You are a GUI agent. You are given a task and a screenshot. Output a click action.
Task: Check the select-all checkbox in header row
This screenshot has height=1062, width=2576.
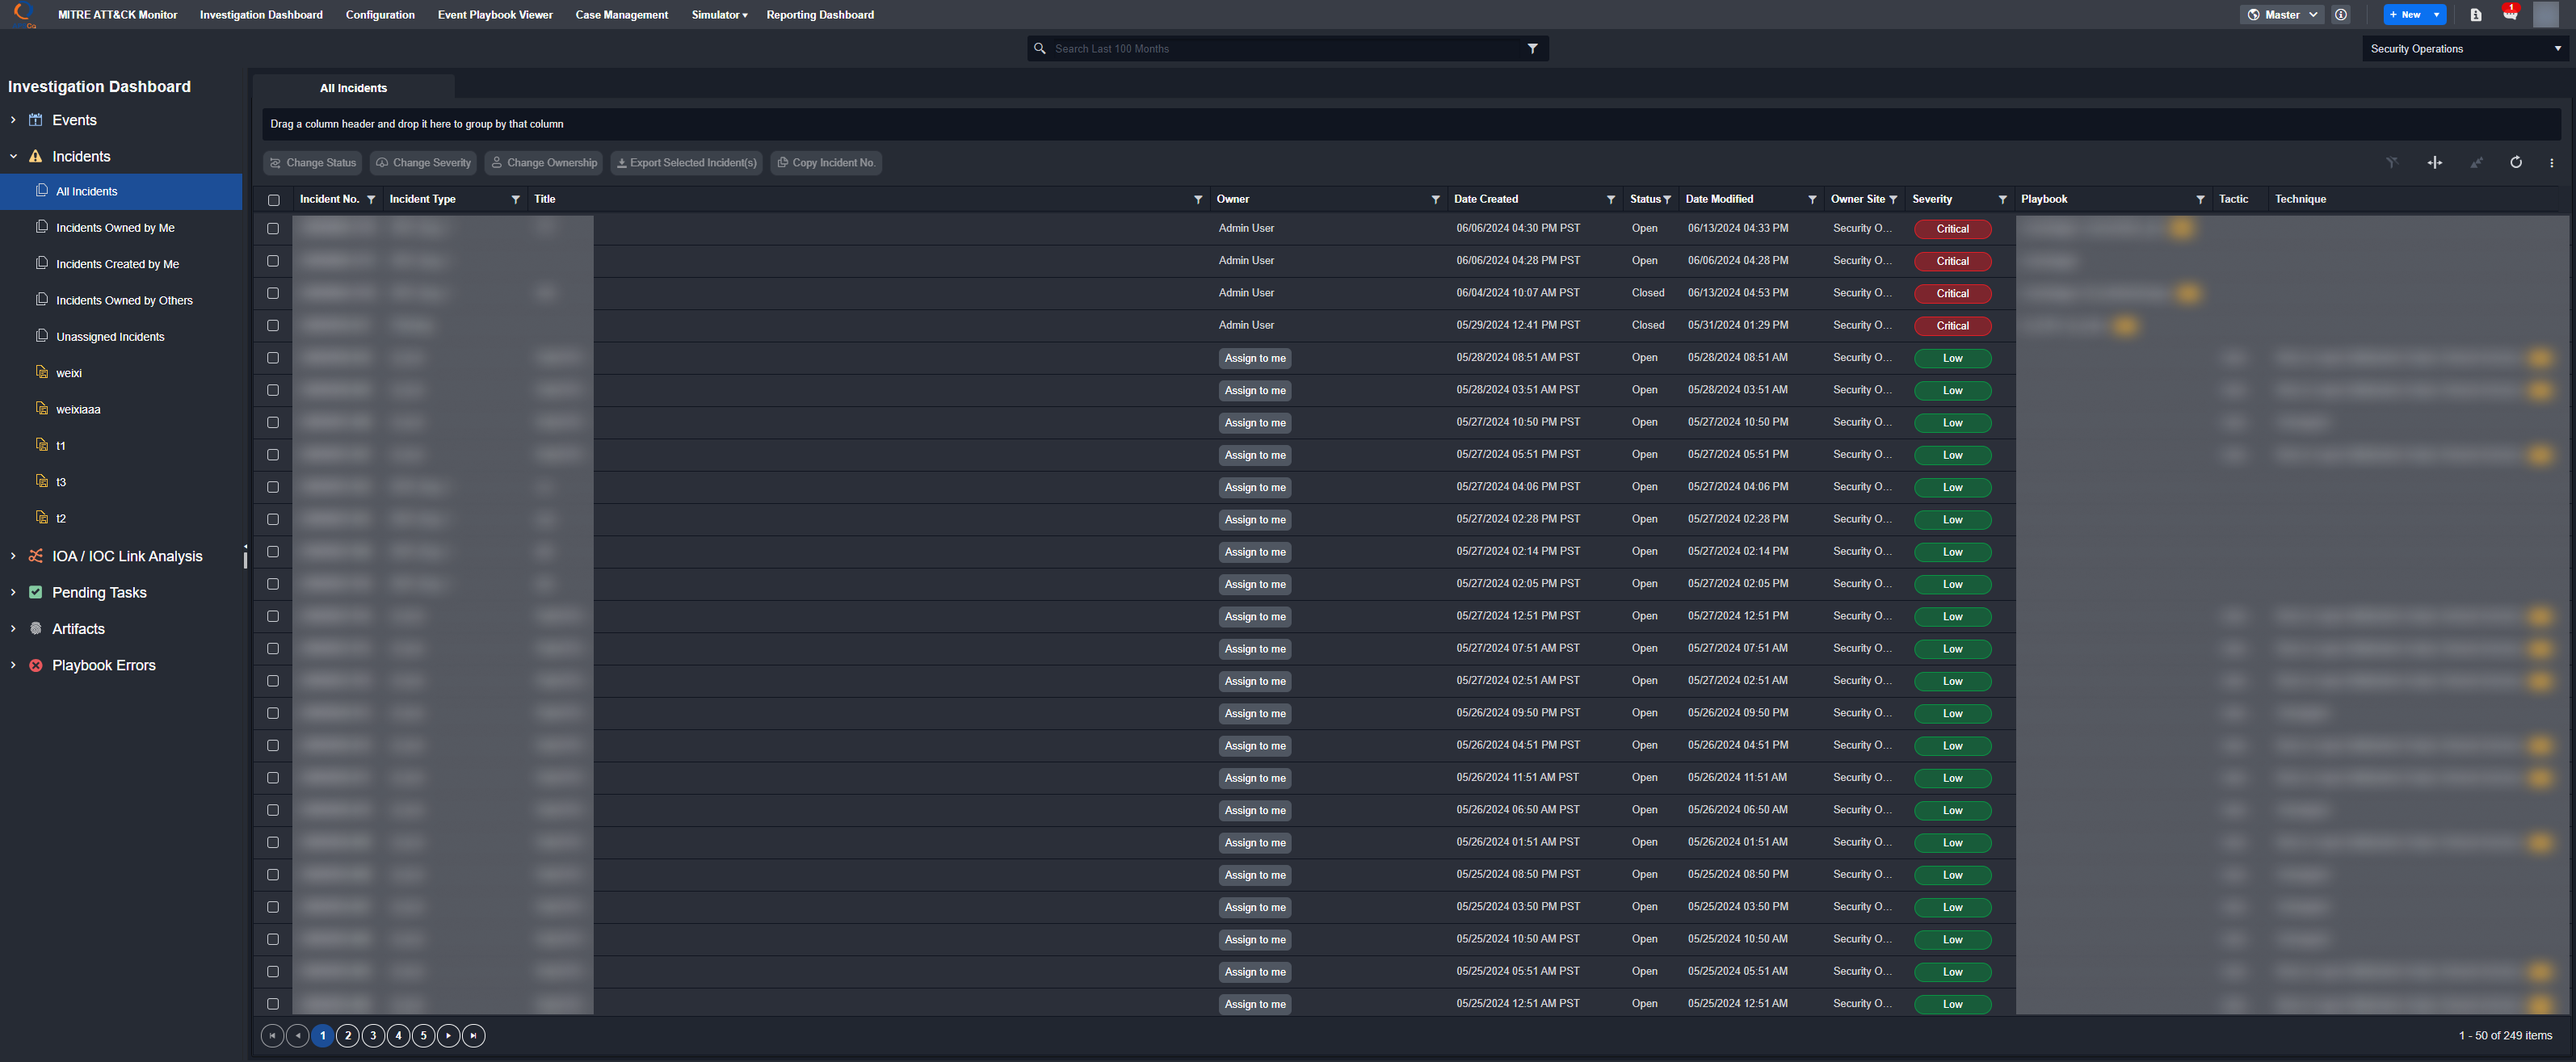coord(273,199)
